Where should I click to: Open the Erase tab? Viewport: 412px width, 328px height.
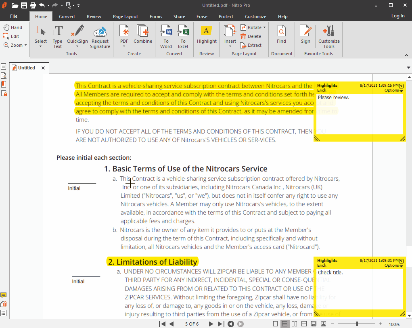pyautogui.click(x=202, y=17)
